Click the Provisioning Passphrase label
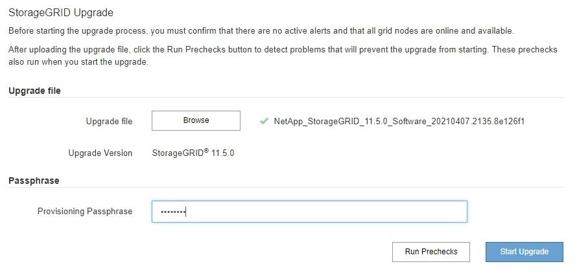The image size is (577, 275). pyautogui.click(x=85, y=211)
